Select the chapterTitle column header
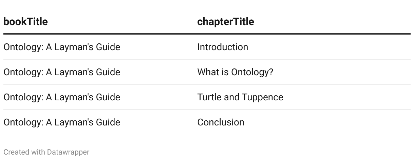Viewport: 414px width, 160px height. 226,22
